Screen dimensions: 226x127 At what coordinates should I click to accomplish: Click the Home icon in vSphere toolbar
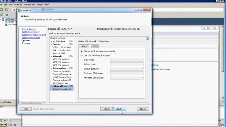pyautogui.click(x=14, y=10)
